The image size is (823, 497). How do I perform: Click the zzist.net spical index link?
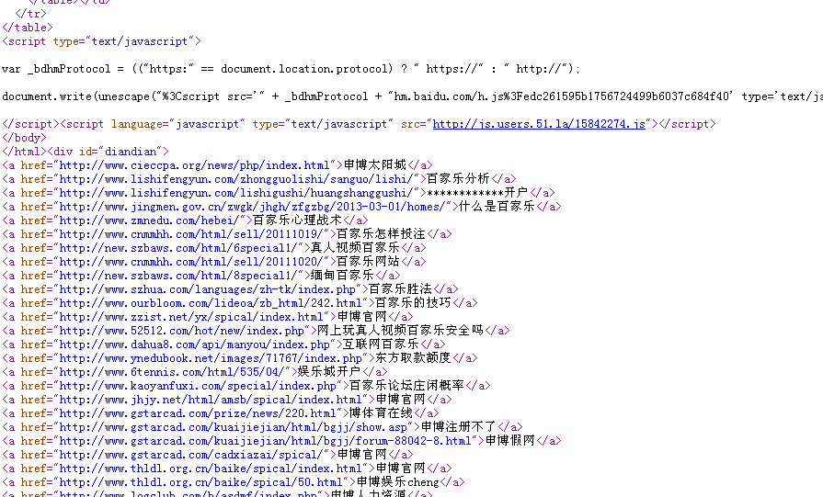191,317
